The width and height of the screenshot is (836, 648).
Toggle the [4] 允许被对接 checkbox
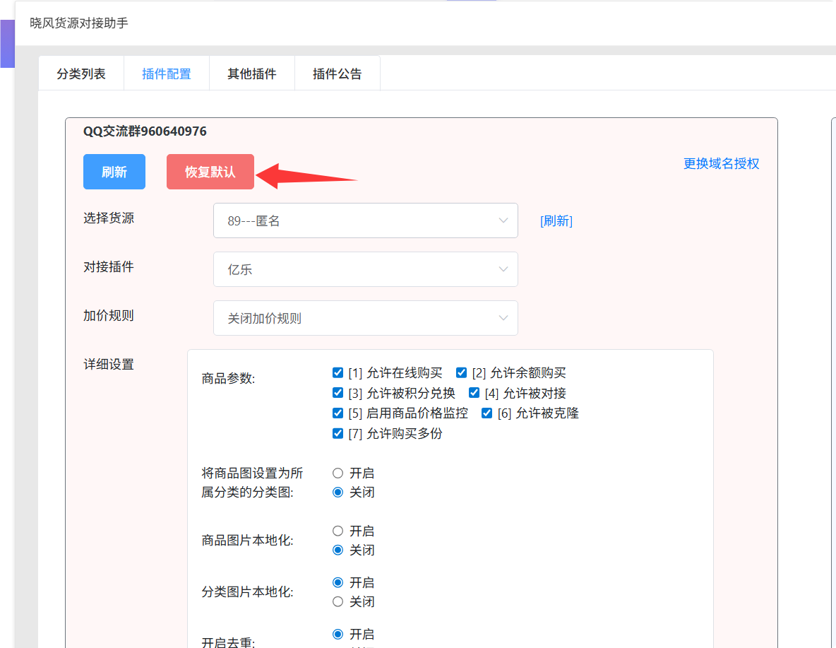(x=474, y=393)
